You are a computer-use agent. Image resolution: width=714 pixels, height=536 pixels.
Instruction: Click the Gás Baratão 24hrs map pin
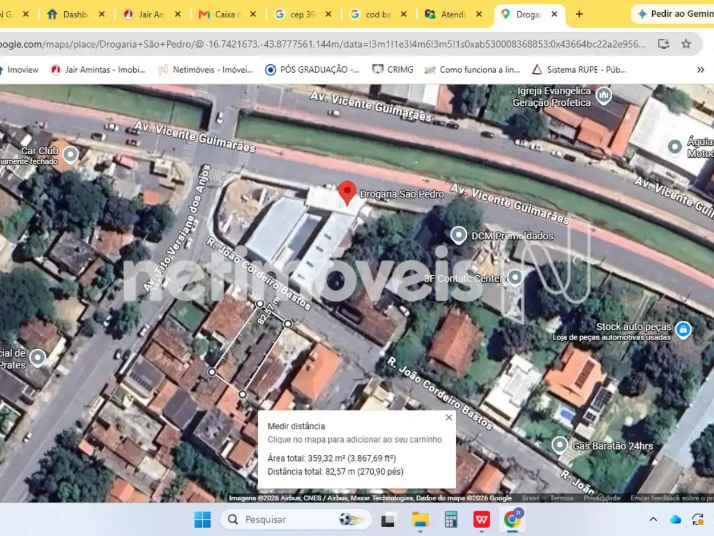point(559,444)
